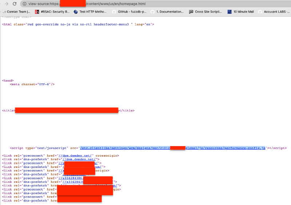Click the Accuvant LABS bookmark icon
291x205 pixels.
[x=260, y=12]
